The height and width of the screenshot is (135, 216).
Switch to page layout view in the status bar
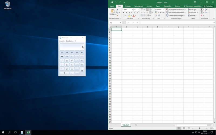point(184,128)
